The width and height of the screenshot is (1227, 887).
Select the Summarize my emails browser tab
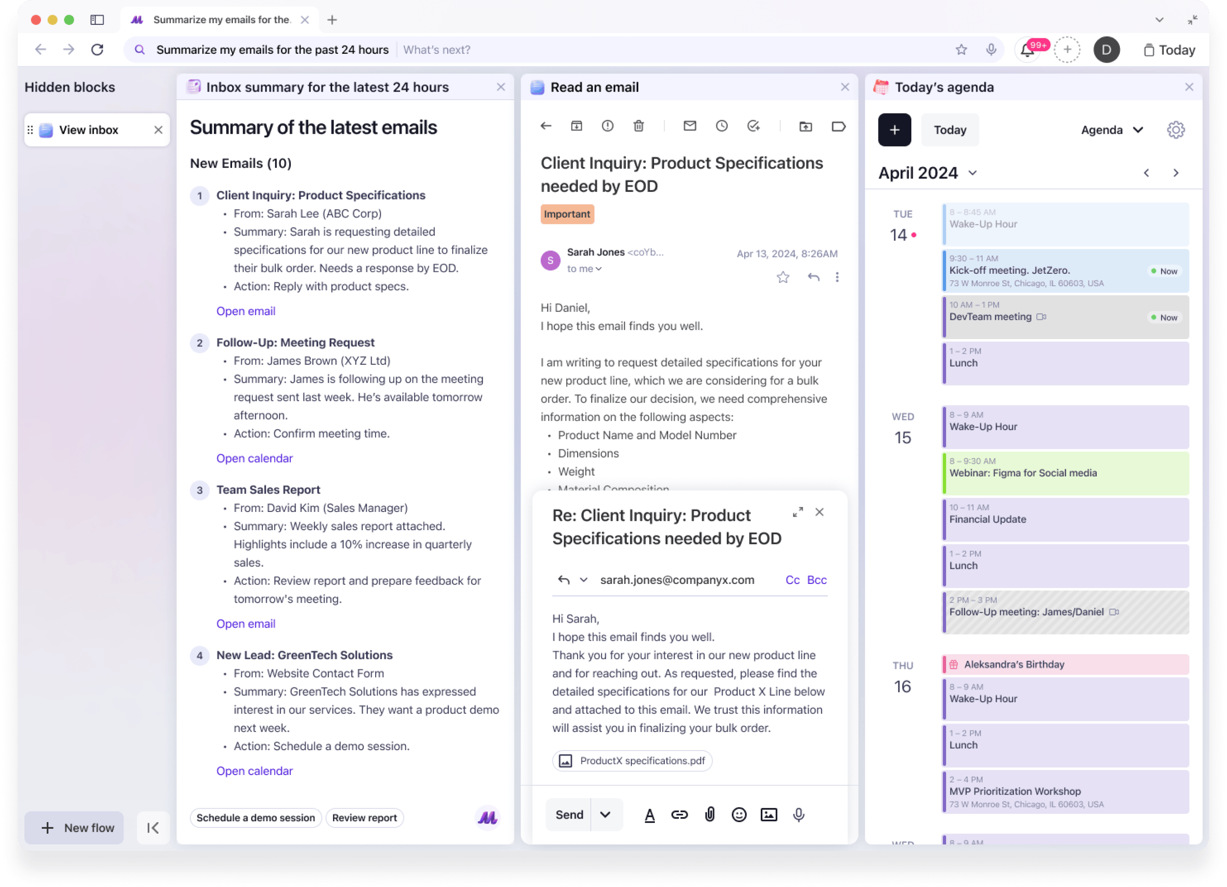tap(221, 20)
